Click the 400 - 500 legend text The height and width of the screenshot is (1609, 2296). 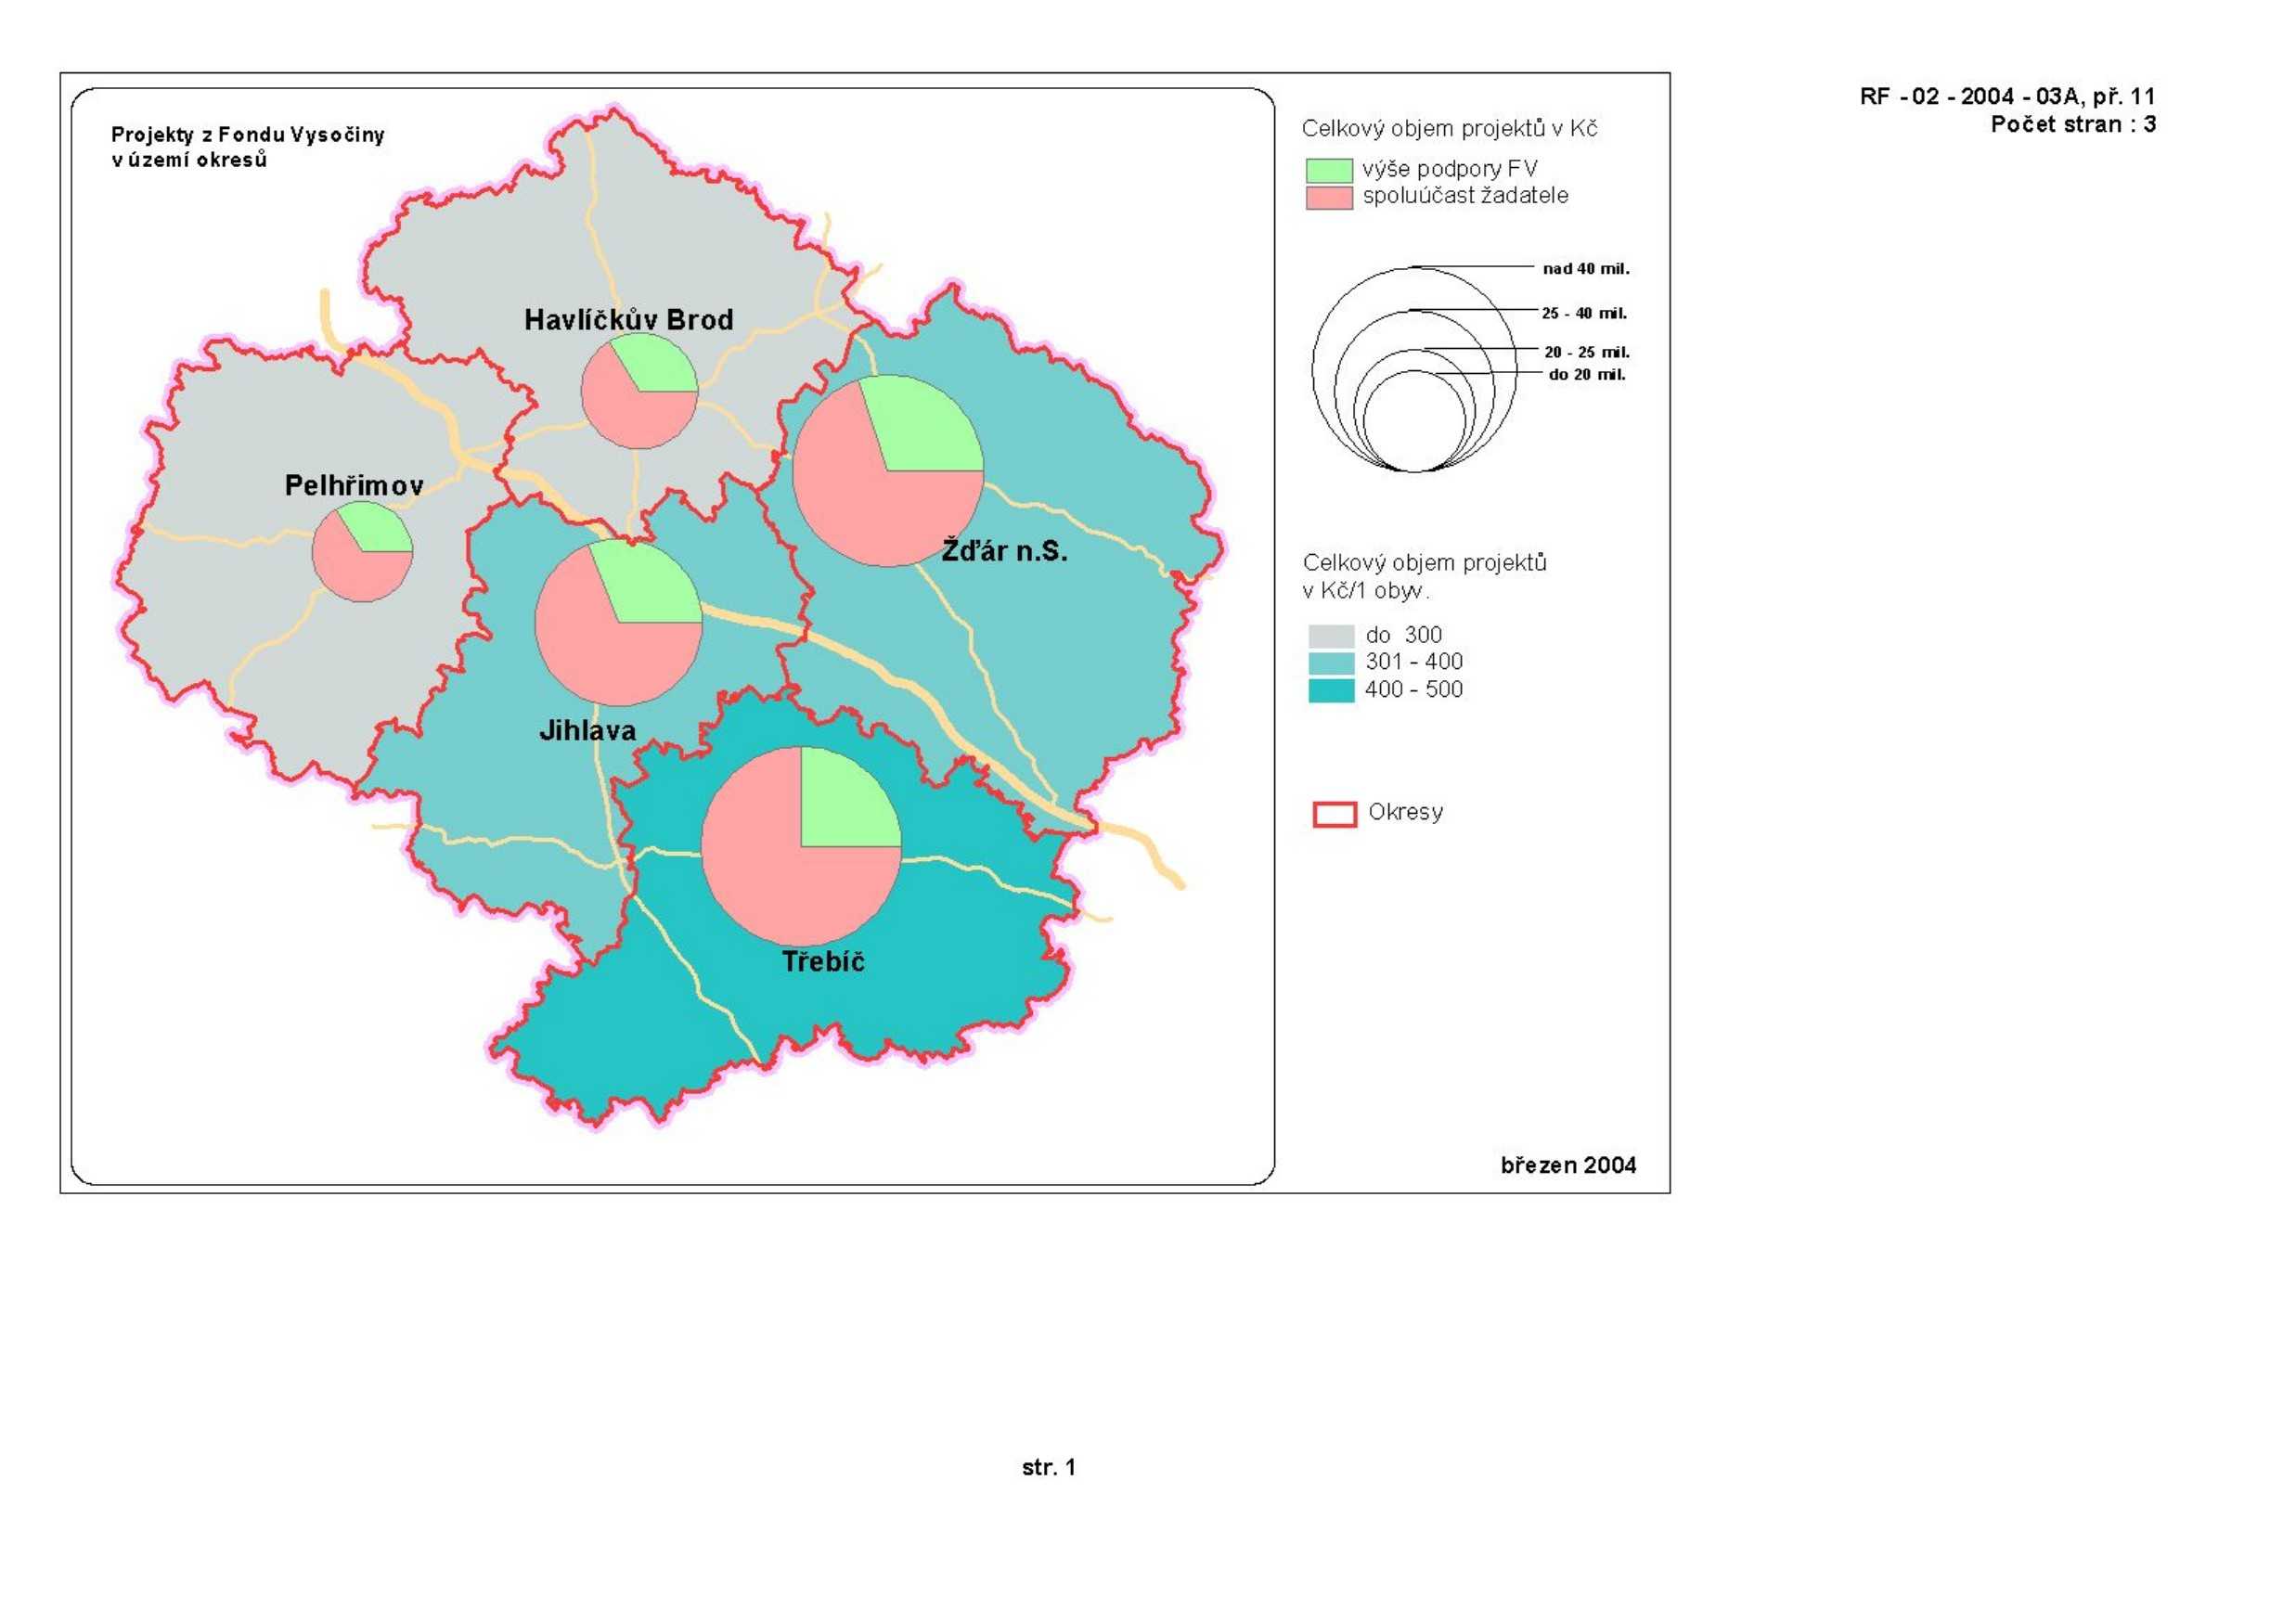click(1414, 689)
